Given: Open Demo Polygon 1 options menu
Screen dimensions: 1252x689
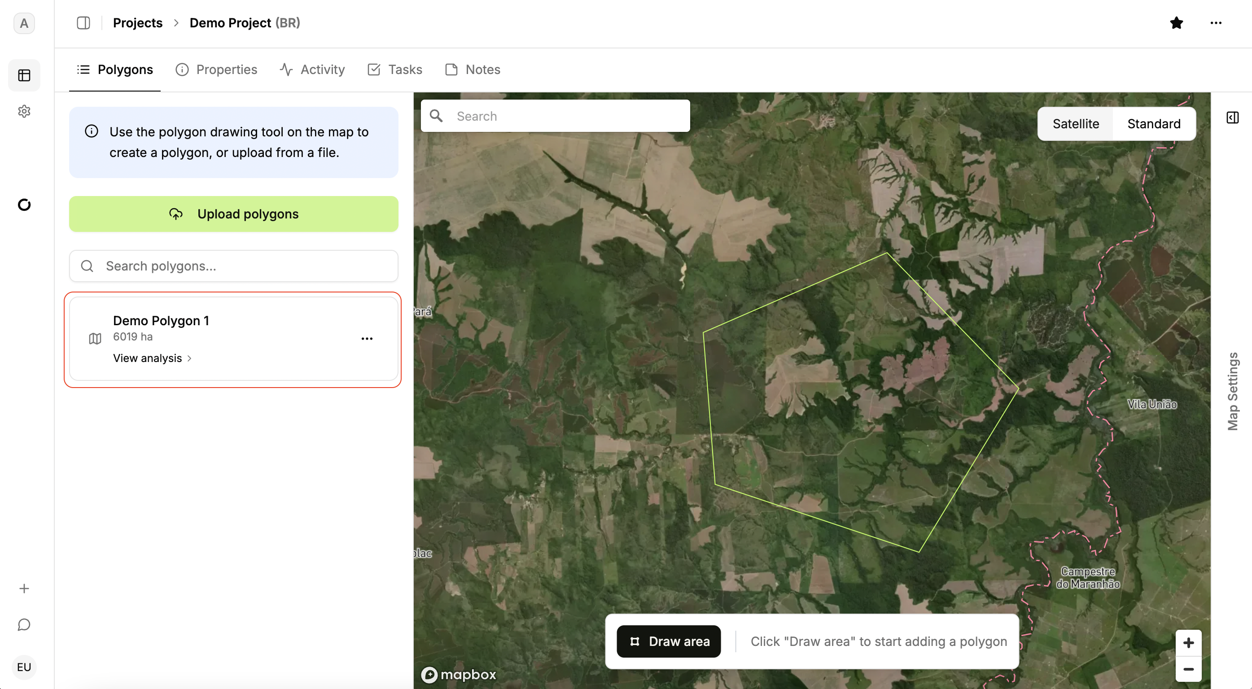Looking at the screenshot, I should point(367,338).
